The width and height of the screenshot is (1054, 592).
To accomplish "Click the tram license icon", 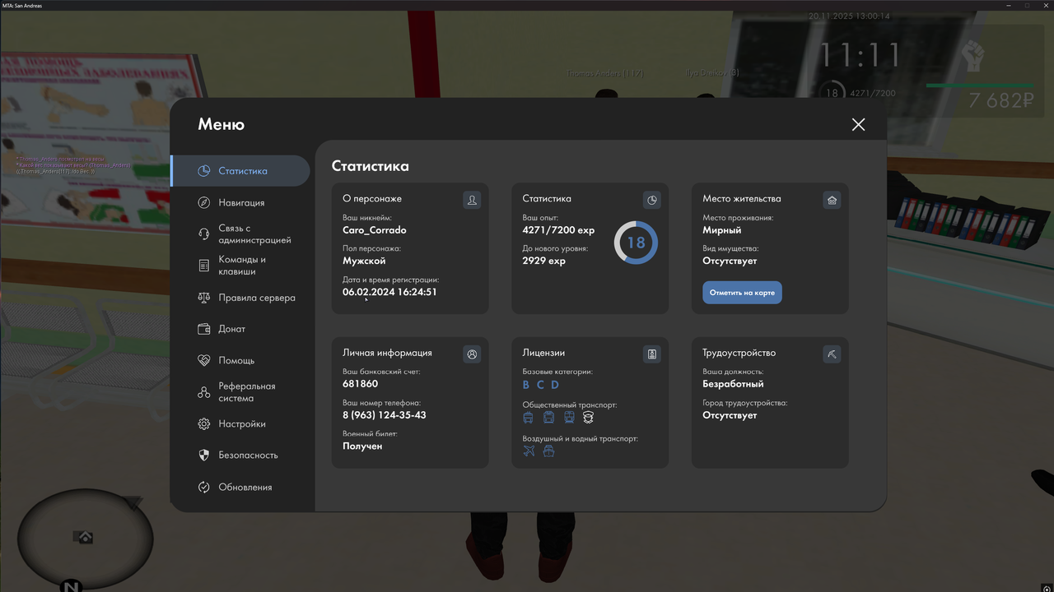I will tap(548, 418).
